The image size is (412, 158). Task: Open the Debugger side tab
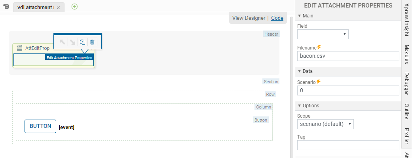pyautogui.click(x=406, y=84)
